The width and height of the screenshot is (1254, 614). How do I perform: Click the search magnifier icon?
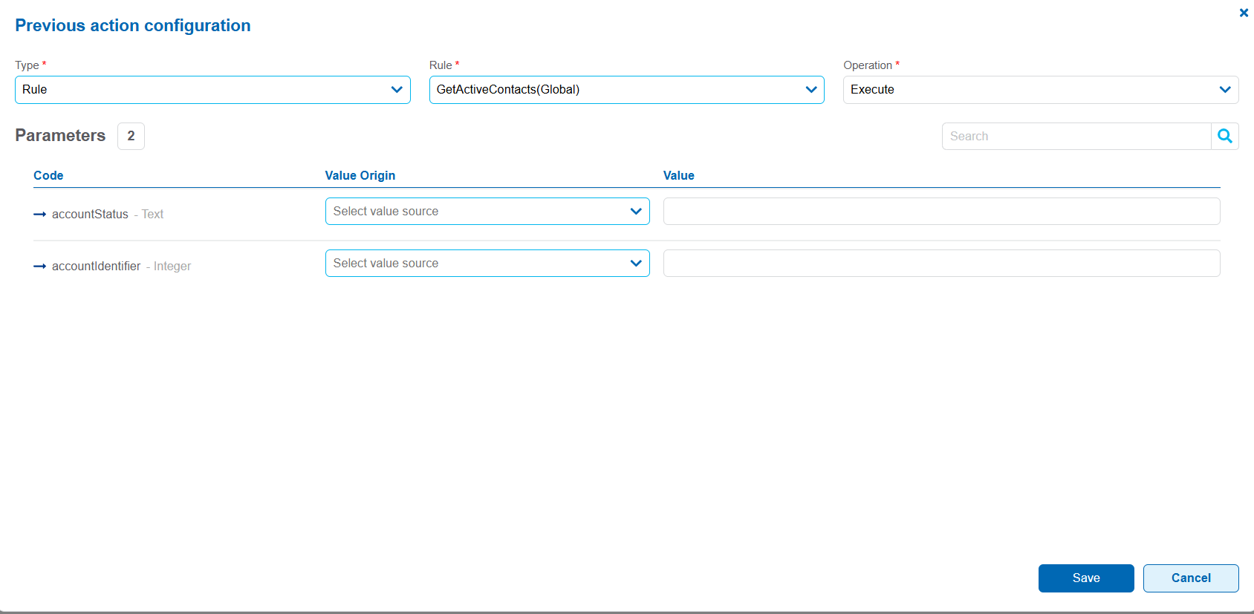tap(1225, 136)
